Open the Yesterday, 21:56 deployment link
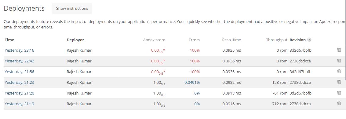This screenshot has height=119, width=346. [20, 72]
